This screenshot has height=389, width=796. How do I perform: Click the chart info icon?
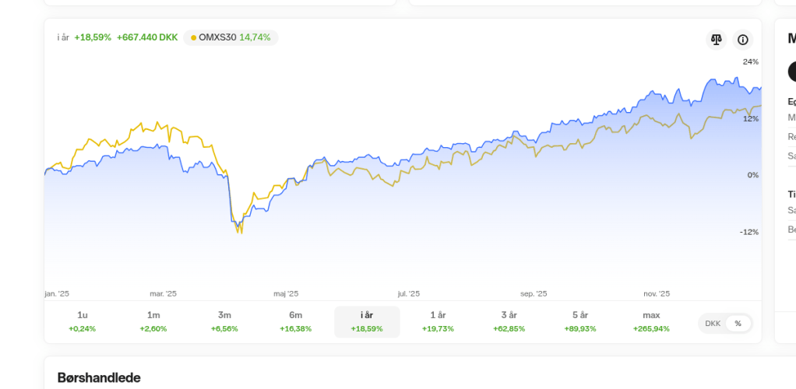743,40
